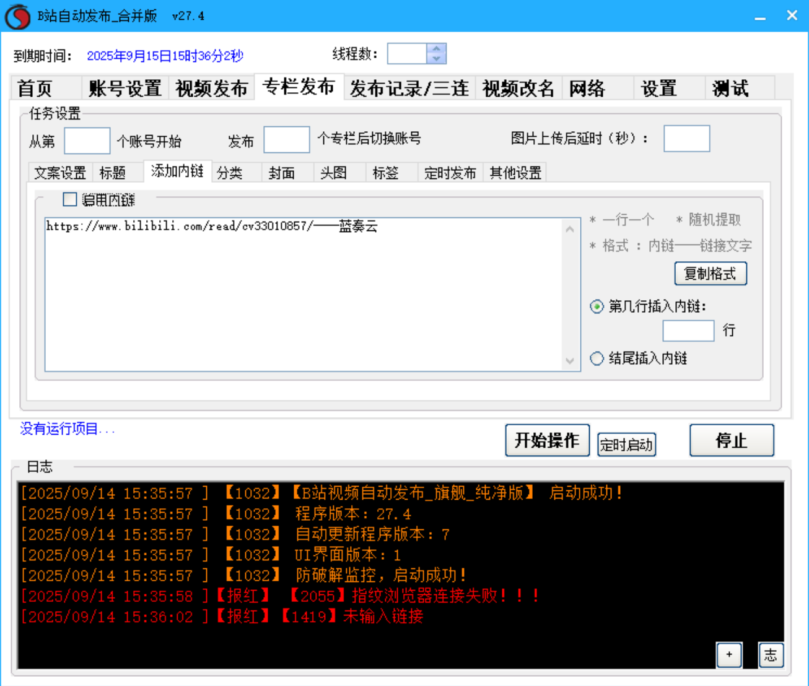This screenshot has width=809, height=686.
Task: Decrease thread count with the down stepper arrow
Action: tap(435, 58)
